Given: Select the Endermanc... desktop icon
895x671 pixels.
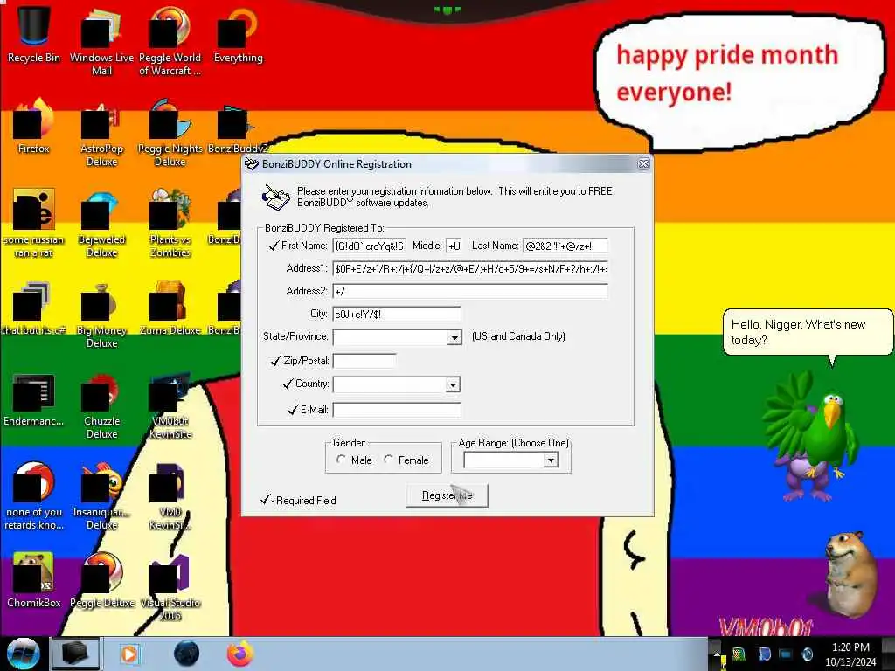Looking at the screenshot, I should (34, 399).
